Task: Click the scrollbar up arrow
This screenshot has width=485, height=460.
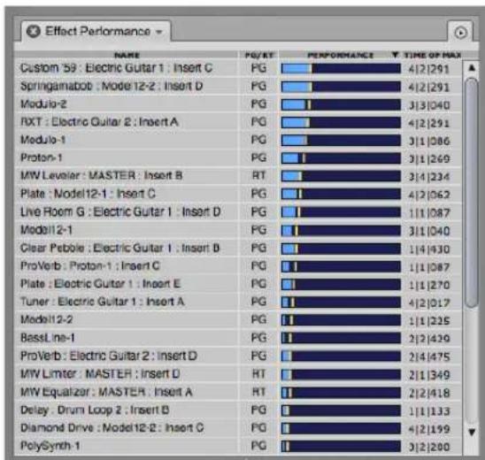Action: pos(472,67)
